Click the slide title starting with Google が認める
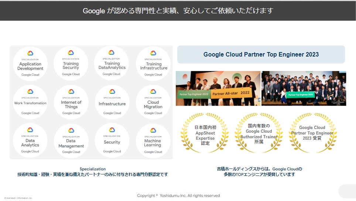The height and width of the screenshot is (201, 356). coord(178,11)
